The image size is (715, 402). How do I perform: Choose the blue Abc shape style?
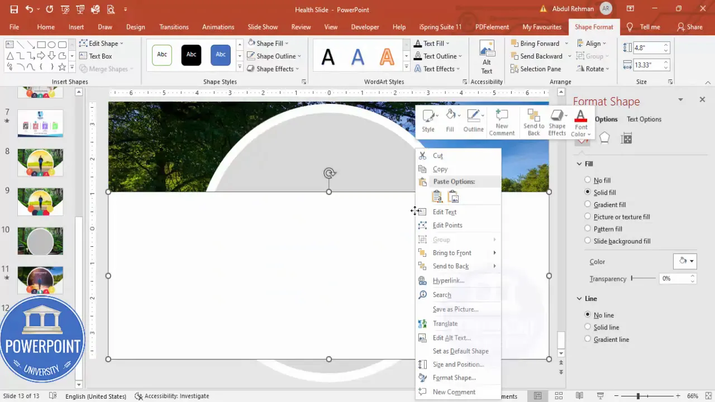(x=221, y=55)
